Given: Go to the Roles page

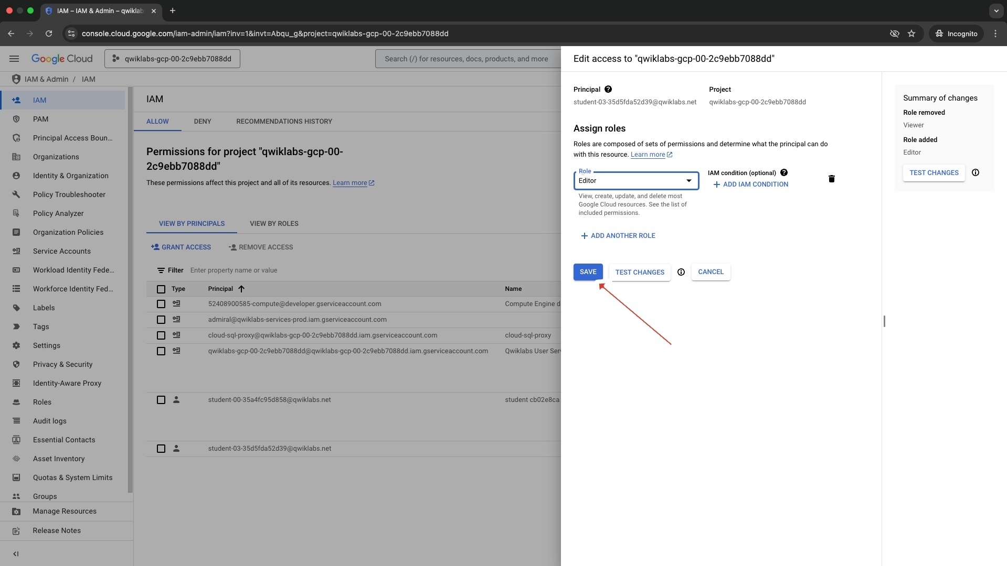Looking at the screenshot, I should click(63, 402).
